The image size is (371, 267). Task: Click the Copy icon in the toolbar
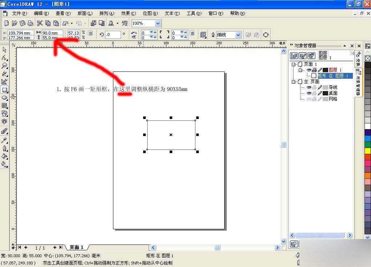(x=48, y=23)
